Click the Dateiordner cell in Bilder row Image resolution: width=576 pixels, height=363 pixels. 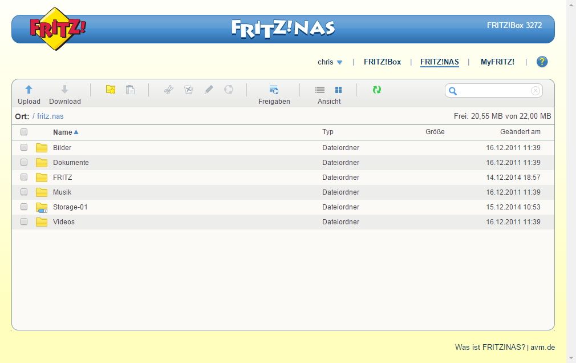tap(340, 148)
